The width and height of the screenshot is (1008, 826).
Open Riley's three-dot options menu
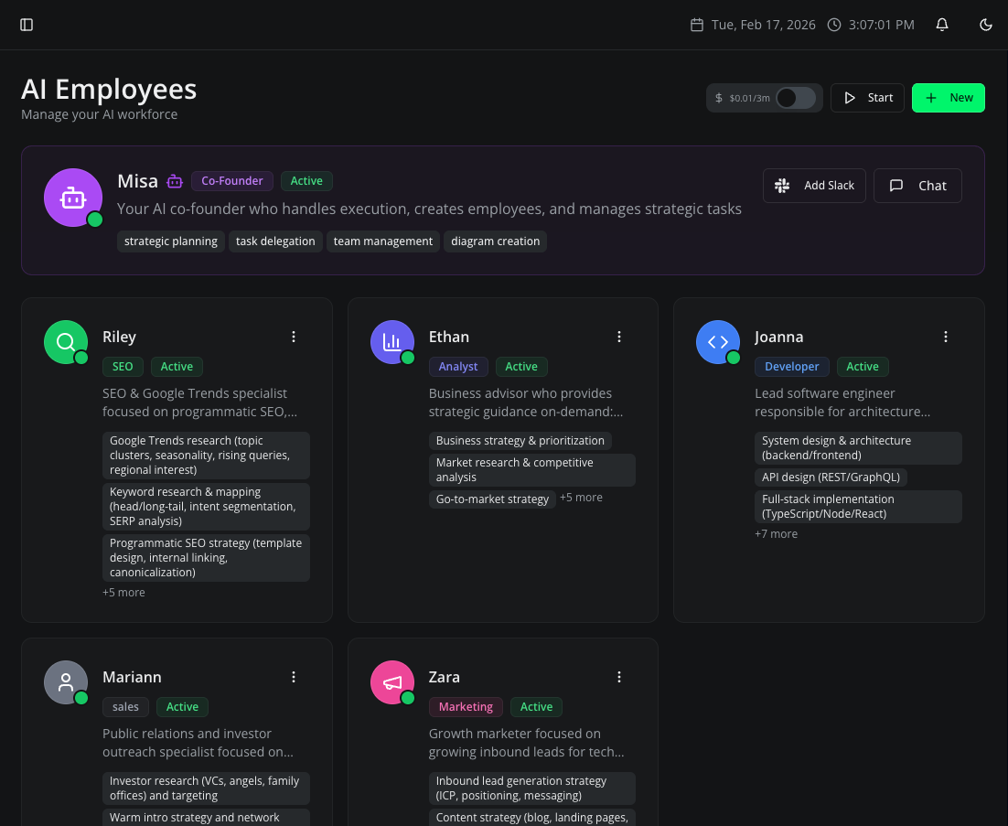tap(294, 337)
